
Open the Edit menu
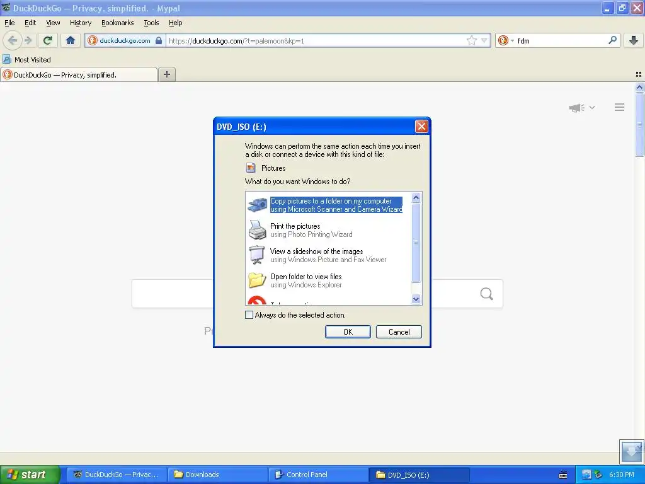pos(30,23)
